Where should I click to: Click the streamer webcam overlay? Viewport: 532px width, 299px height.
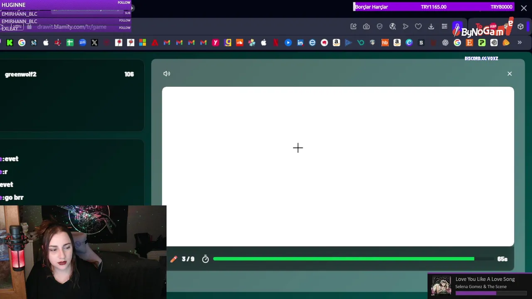pyautogui.click(x=83, y=252)
